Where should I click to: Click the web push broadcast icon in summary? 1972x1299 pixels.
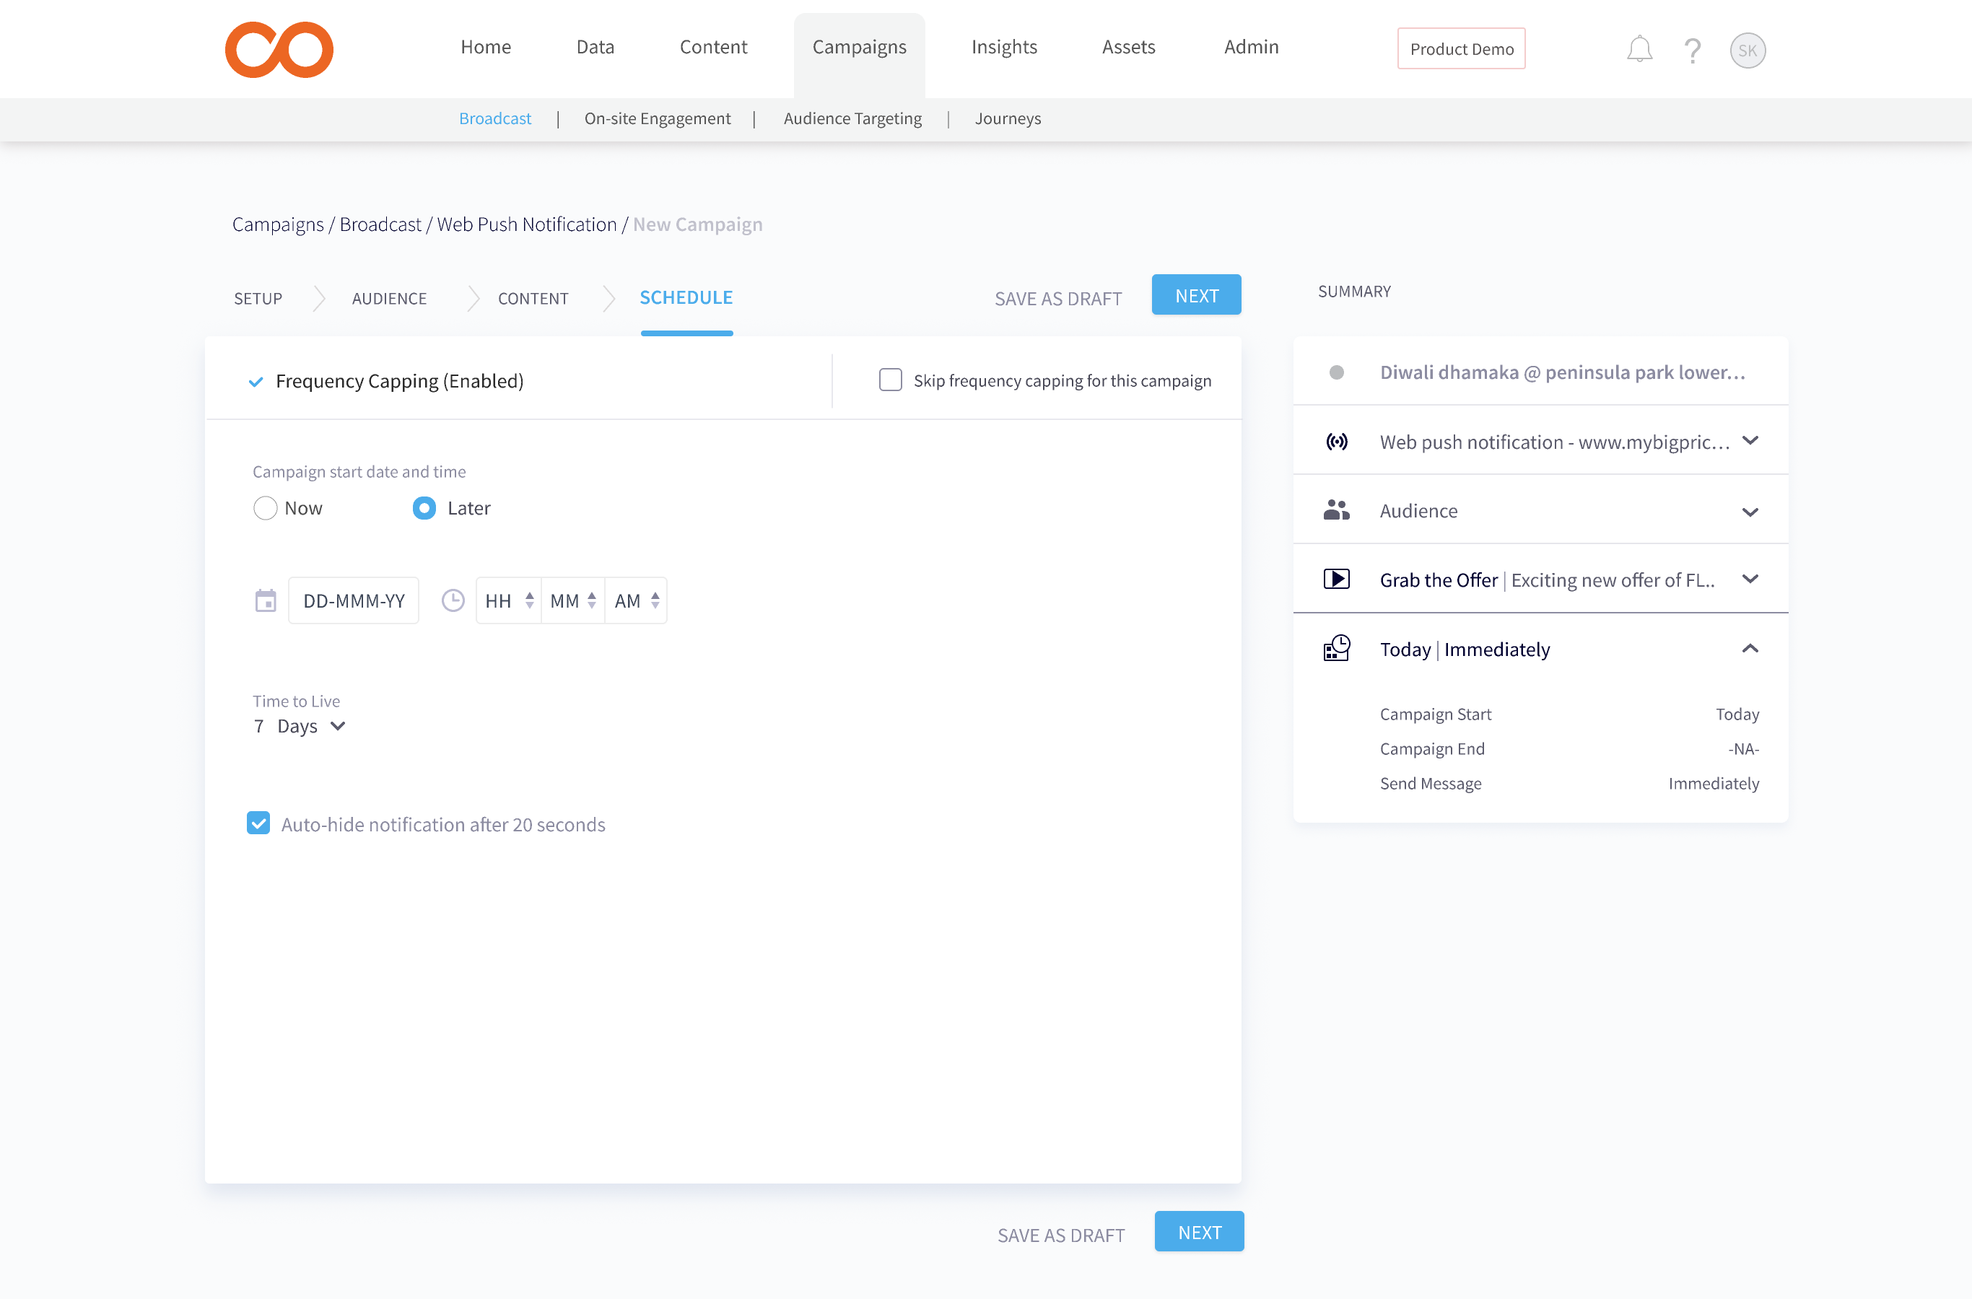(x=1335, y=442)
